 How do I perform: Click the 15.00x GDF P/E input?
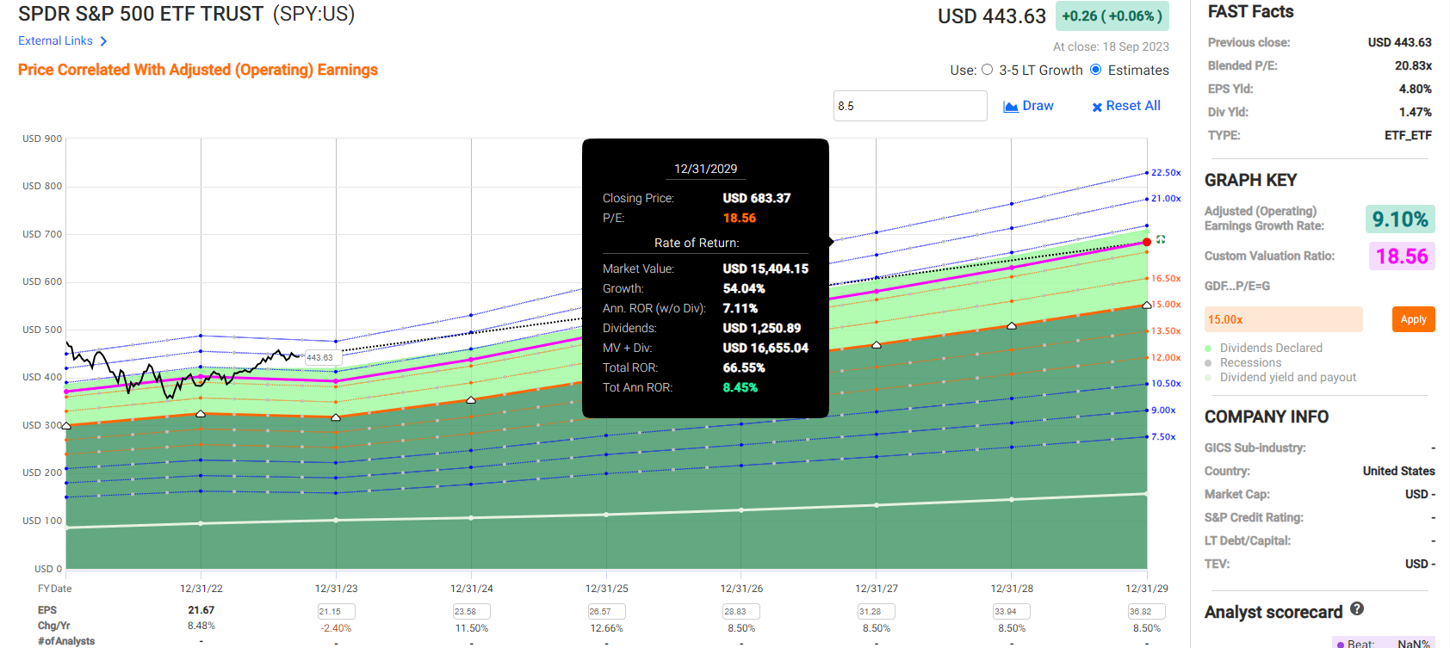[1283, 319]
